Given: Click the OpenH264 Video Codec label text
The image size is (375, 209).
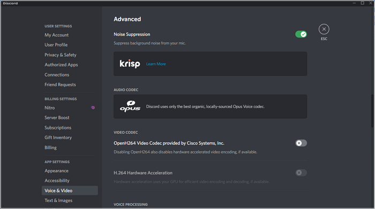Looking at the screenshot, I should click(x=169, y=143).
